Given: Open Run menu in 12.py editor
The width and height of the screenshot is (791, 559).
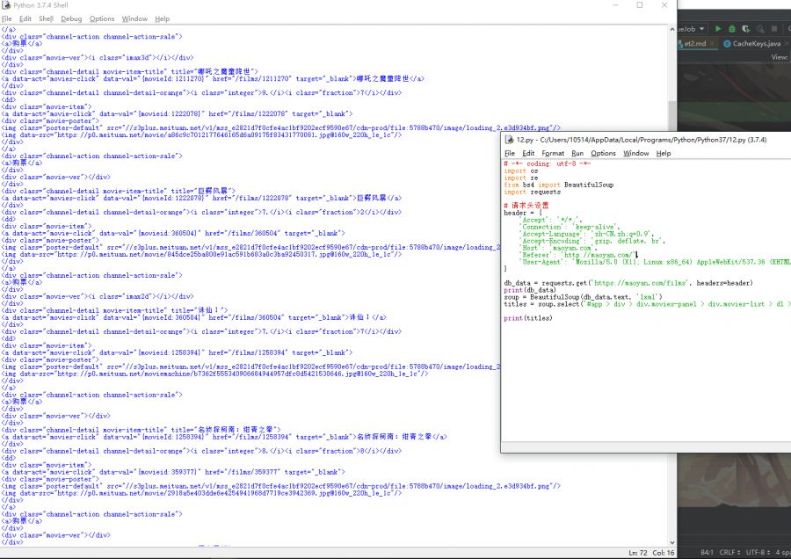Looking at the screenshot, I should coord(577,153).
